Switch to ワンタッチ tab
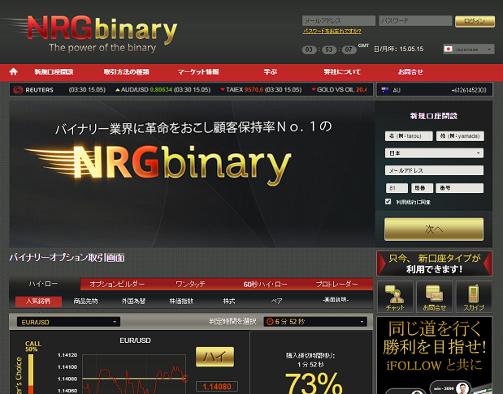Viewport: 503px width, 394px height. (x=190, y=285)
